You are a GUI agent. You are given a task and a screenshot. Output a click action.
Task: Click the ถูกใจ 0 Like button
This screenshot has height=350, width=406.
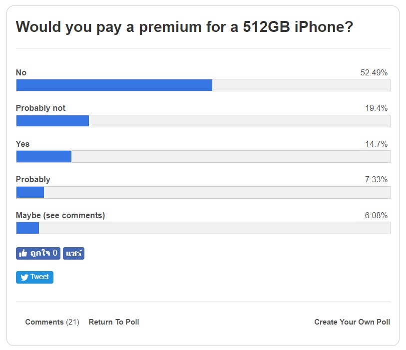point(37,253)
